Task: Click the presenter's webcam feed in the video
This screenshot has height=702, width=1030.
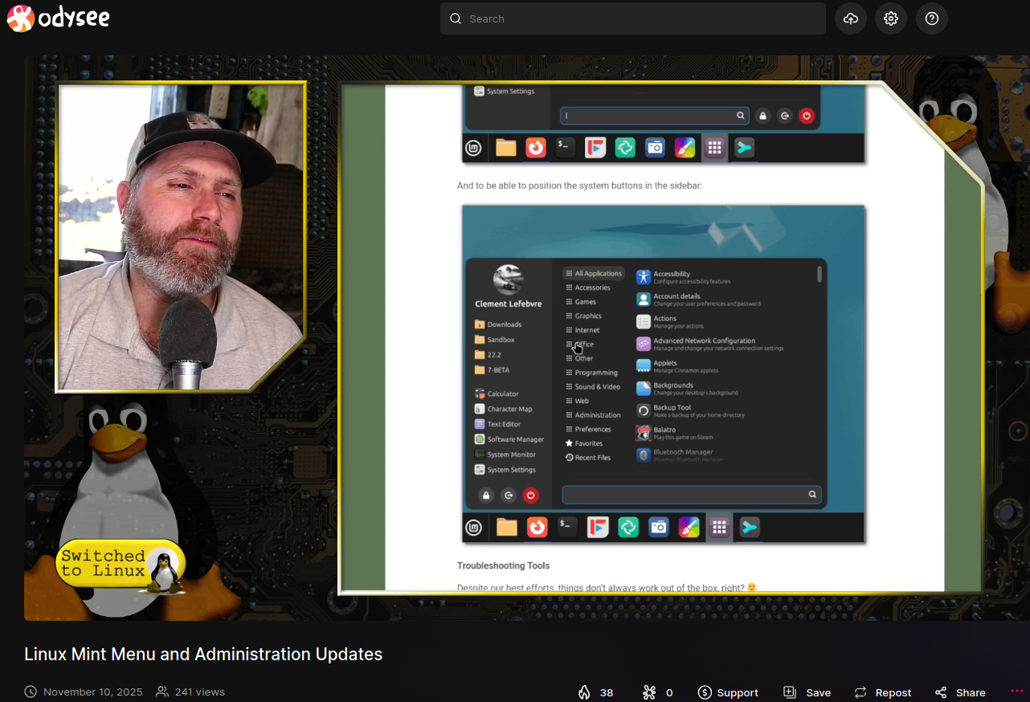Action: (182, 238)
